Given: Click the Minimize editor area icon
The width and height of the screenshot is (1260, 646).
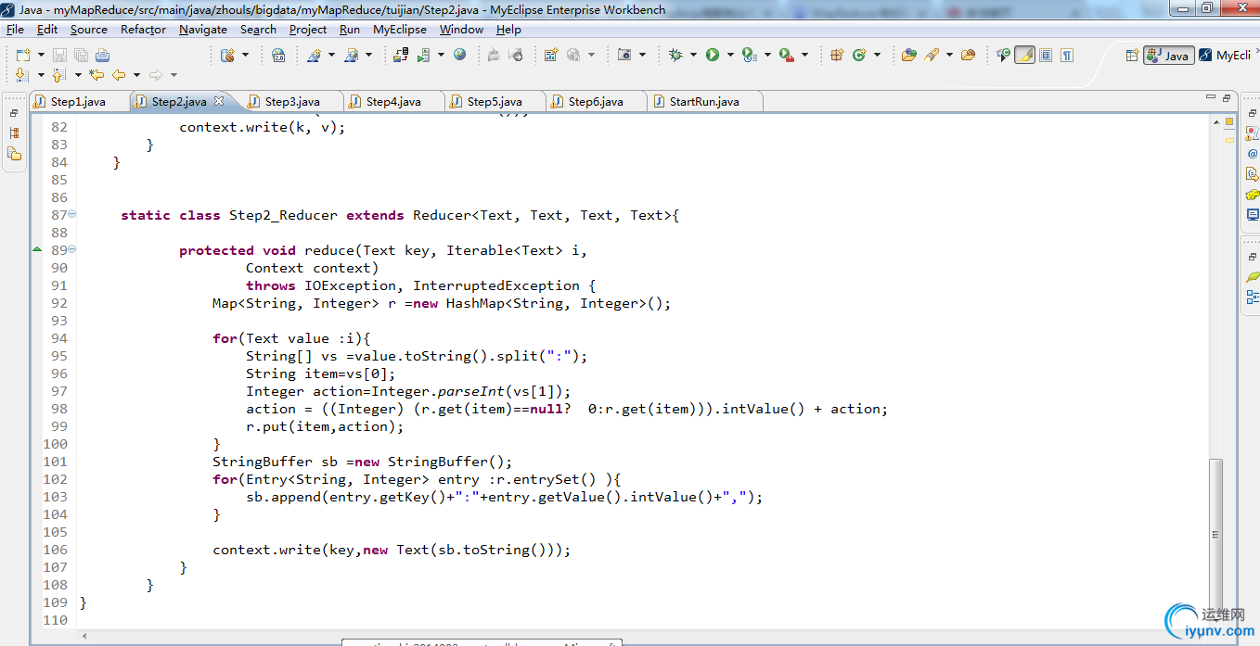Looking at the screenshot, I should click(1211, 96).
